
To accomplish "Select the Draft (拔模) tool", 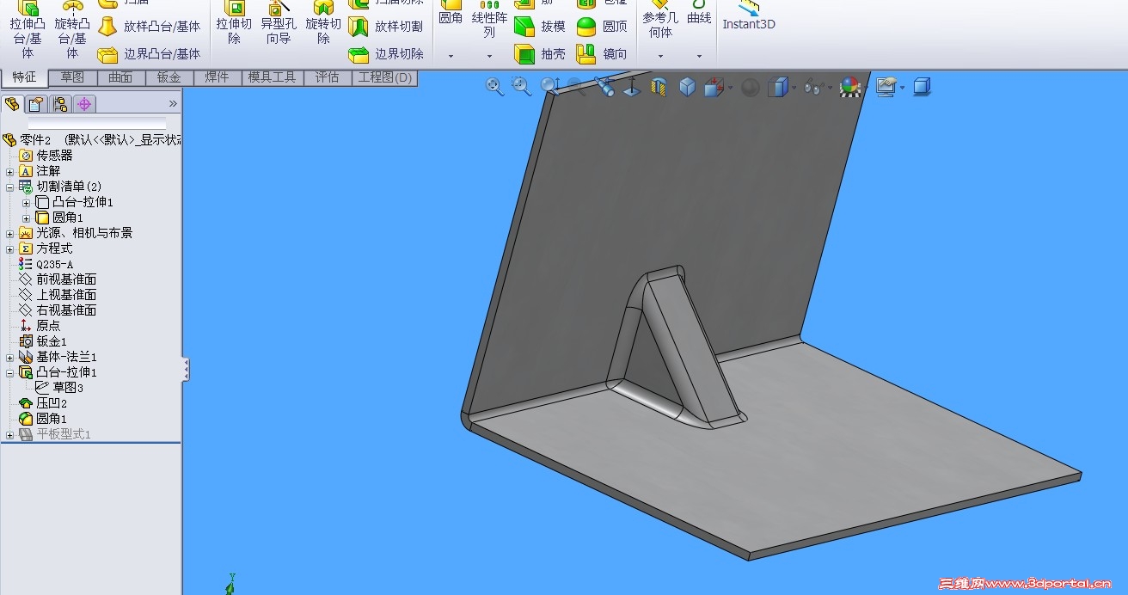I will coord(540,27).
